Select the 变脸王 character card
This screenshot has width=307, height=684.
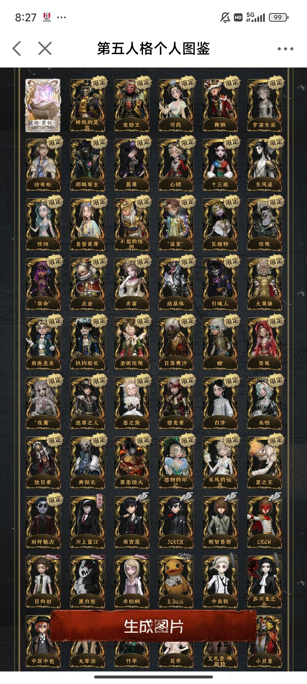[x=131, y=105]
